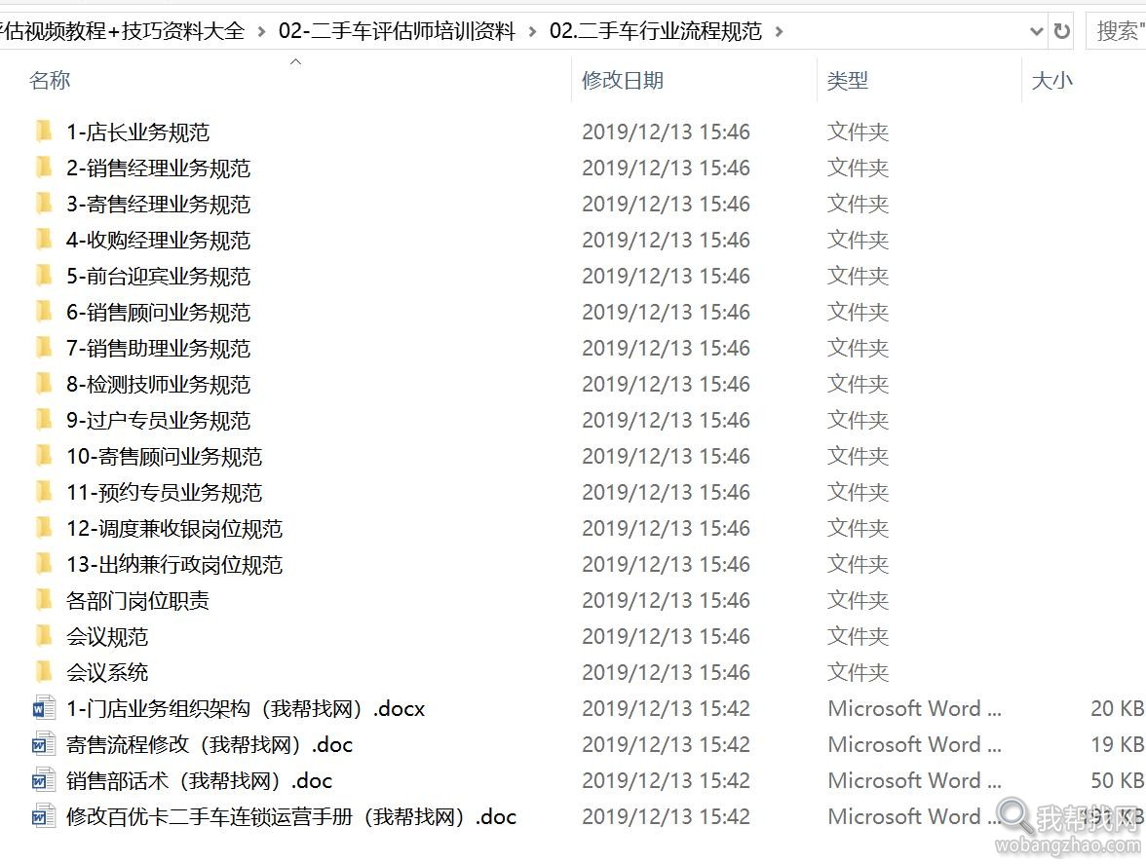Viewport: 1146px width, 864px height.
Task: Sort by 修改日期 column header
Action: 623,80
